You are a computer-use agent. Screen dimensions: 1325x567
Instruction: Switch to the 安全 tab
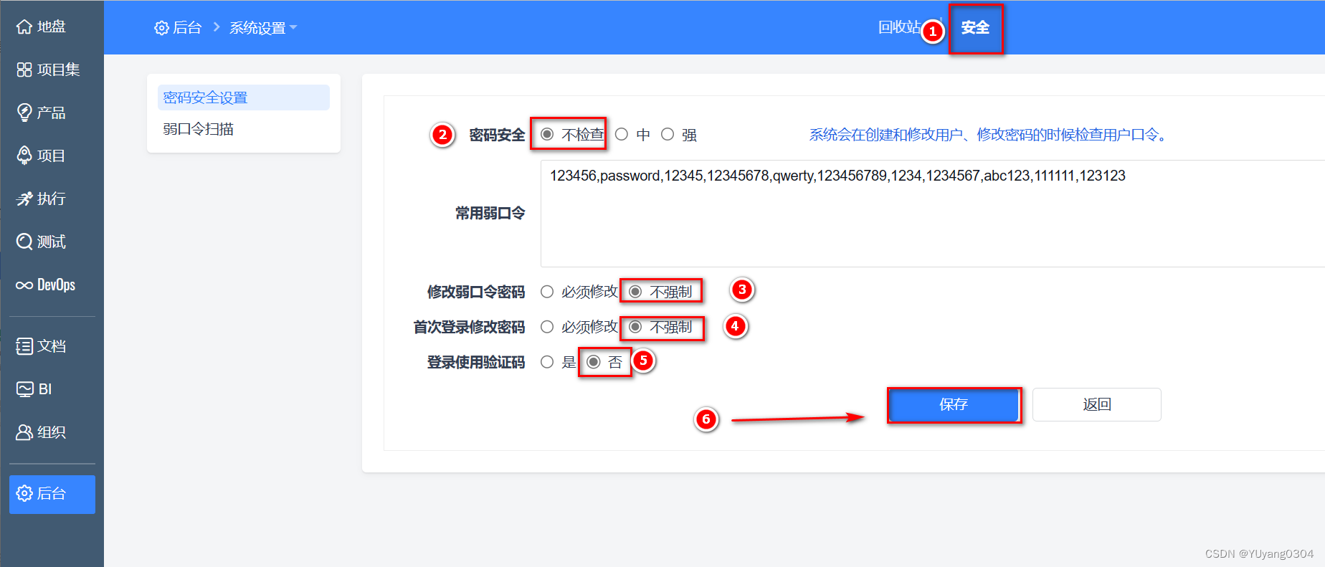pyautogui.click(x=975, y=28)
